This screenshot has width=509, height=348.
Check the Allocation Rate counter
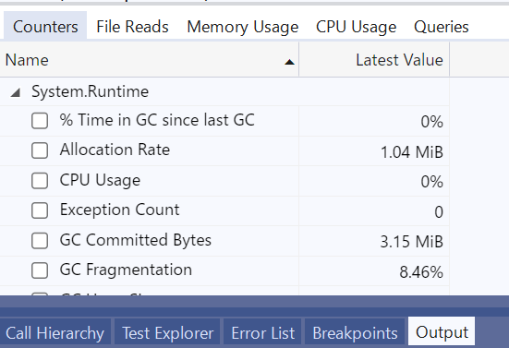pyautogui.click(x=40, y=150)
